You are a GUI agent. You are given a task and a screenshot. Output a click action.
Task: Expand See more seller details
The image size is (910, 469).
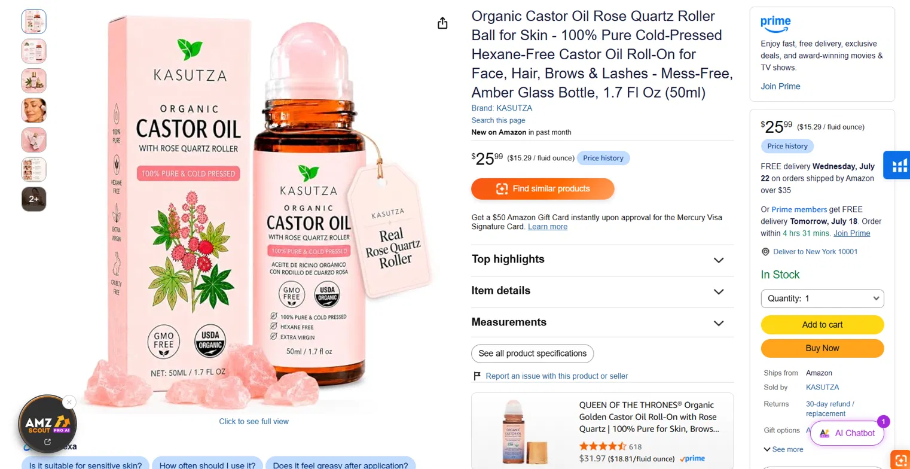pos(783,449)
